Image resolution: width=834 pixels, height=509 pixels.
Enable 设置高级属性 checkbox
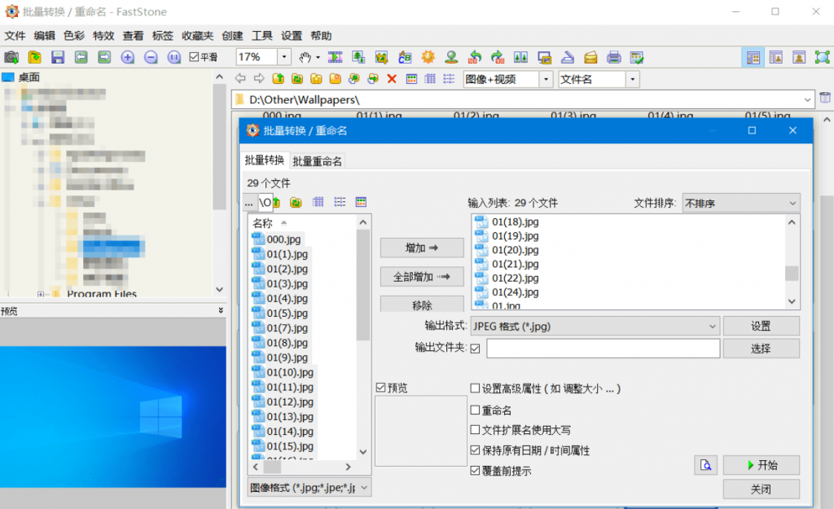pyautogui.click(x=475, y=388)
